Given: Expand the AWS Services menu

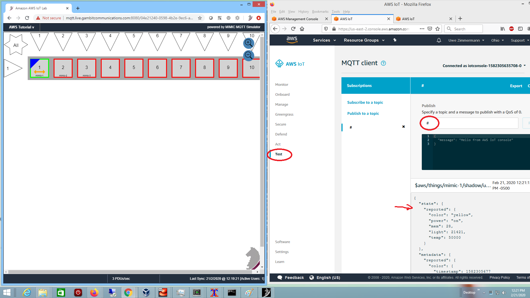Looking at the screenshot, I should 324,40.
